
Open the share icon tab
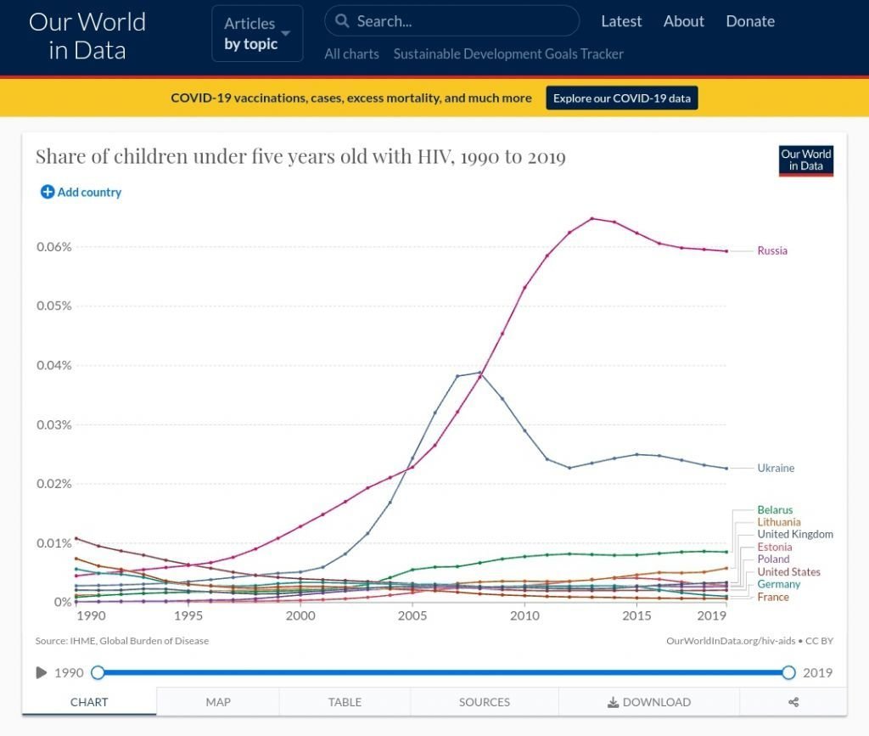pyautogui.click(x=793, y=702)
